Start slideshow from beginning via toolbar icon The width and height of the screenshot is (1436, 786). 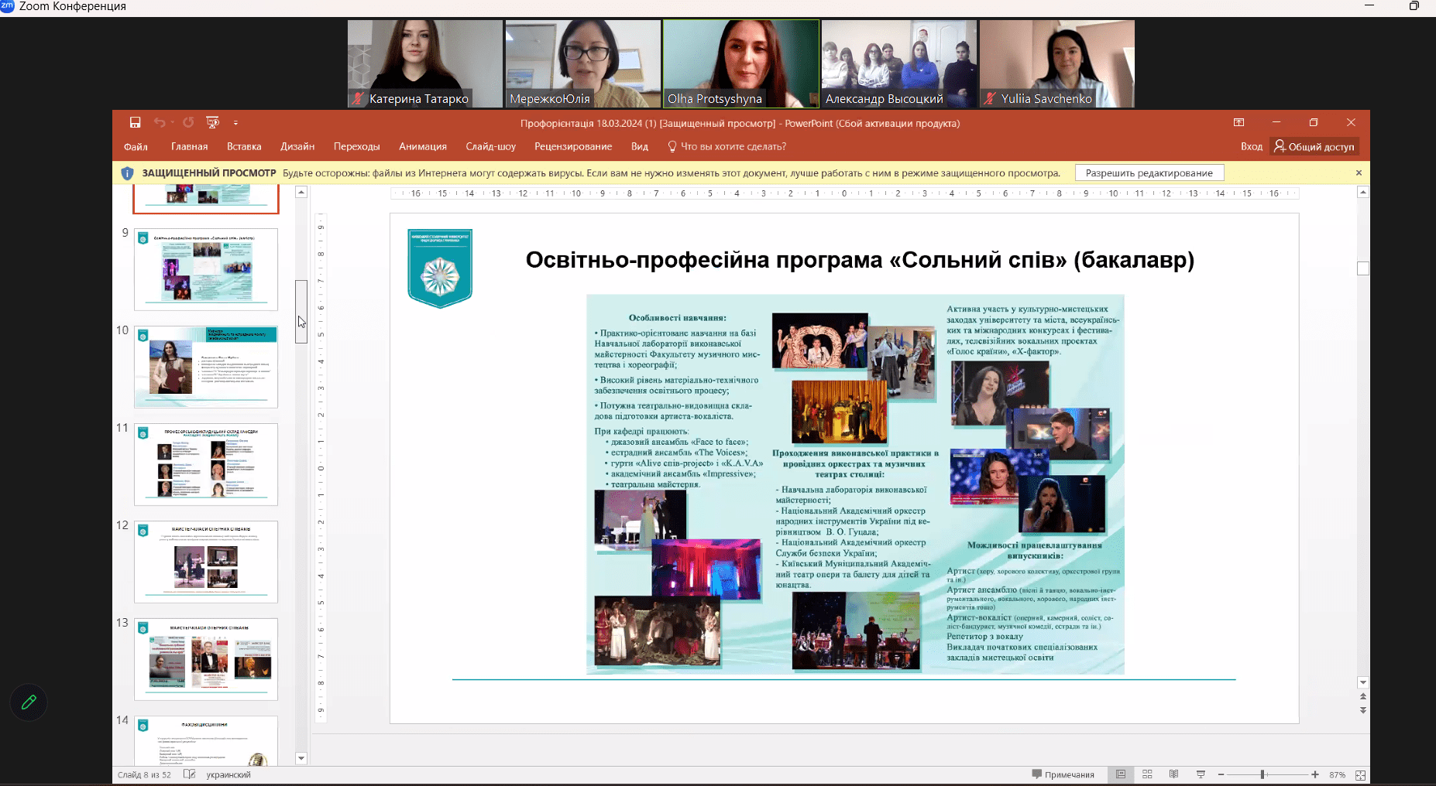tap(212, 122)
